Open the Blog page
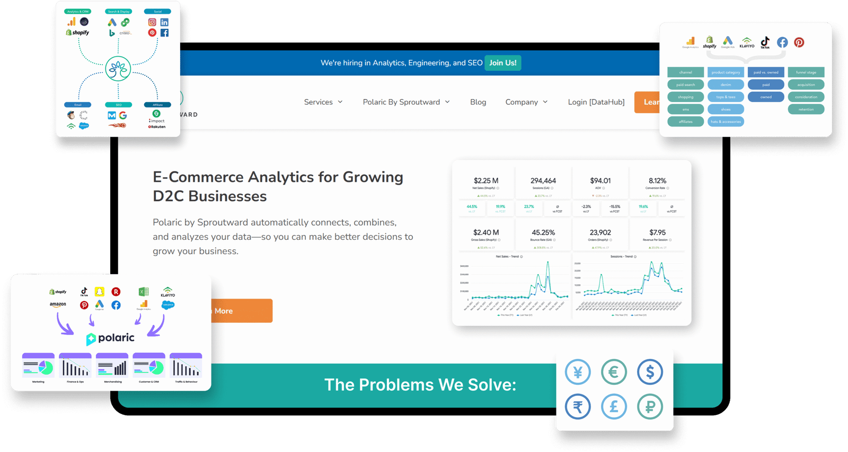The image size is (848, 452). pyautogui.click(x=478, y=102)
